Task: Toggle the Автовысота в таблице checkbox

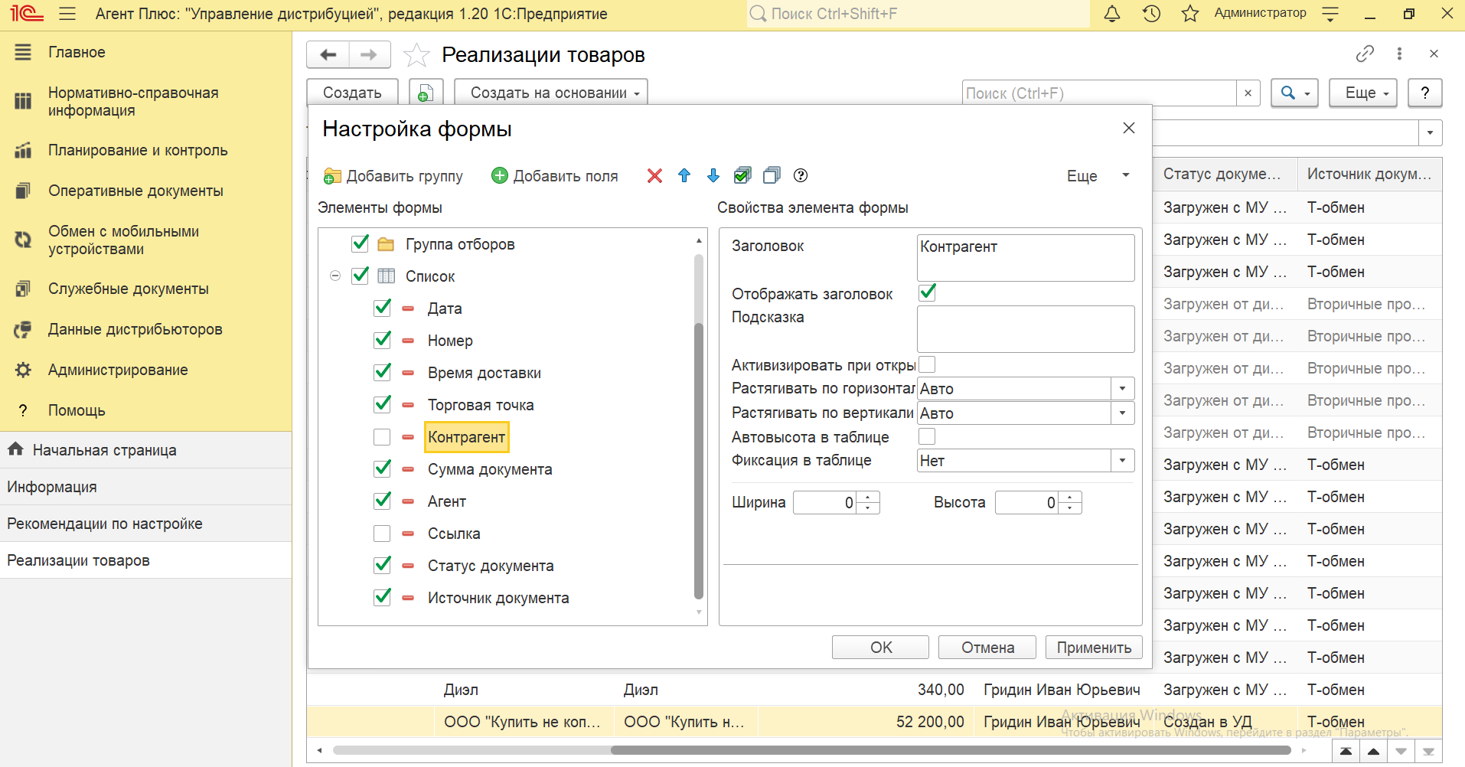Action: point(927,436)
